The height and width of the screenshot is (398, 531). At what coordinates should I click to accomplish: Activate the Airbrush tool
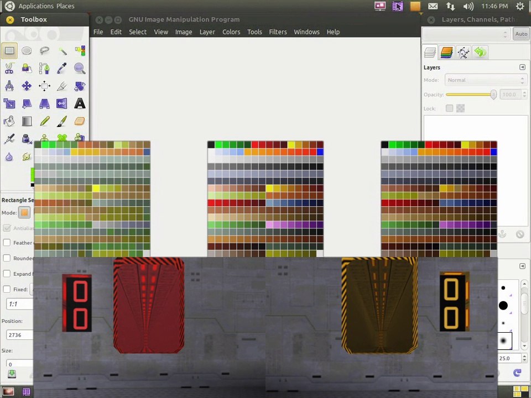[9, 139]
